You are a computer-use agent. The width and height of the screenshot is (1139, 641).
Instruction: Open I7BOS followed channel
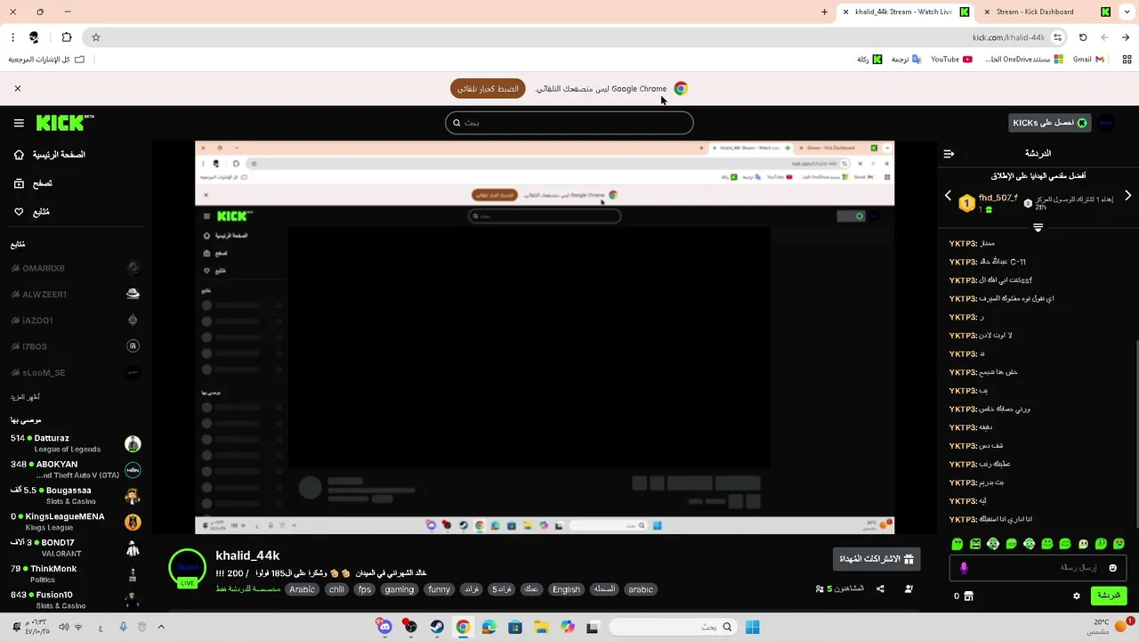tap(76, 346)
